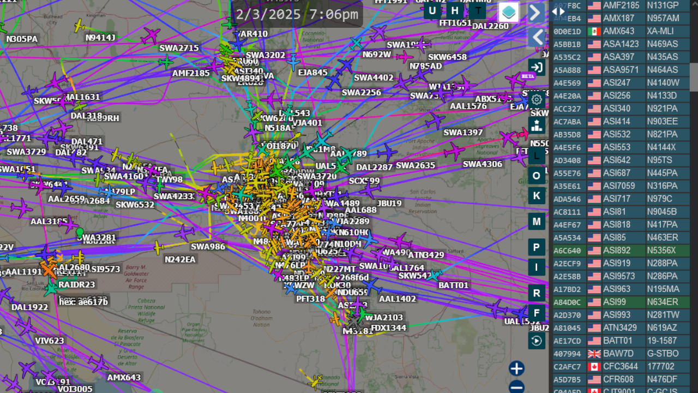The height and width of the screenshot is (393, 698).
Task: Select ASA1423 row in the aircraft table
Action: click(621, 44)
